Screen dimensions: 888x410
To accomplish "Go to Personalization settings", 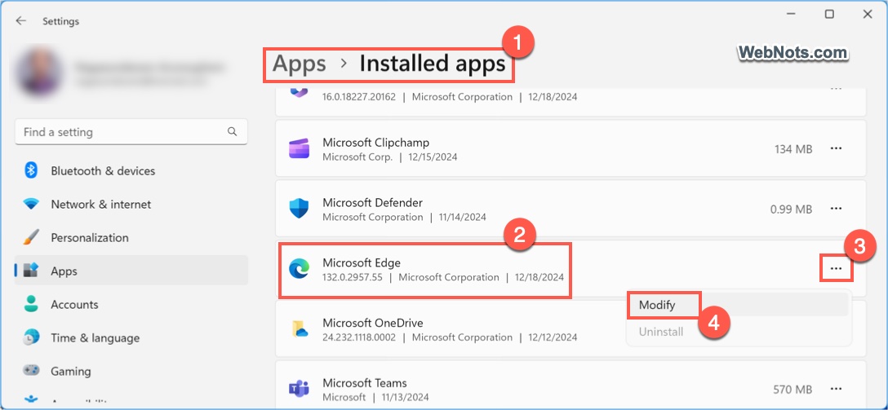I will click(x=131, y=237).
